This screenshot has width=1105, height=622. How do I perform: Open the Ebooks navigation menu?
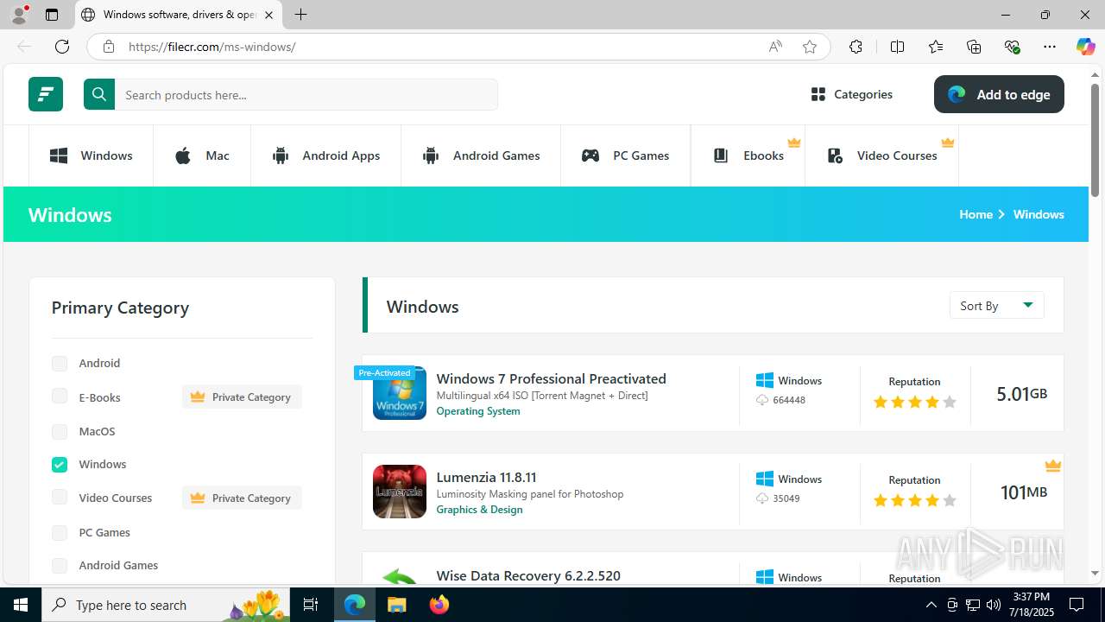coord(748,155)
